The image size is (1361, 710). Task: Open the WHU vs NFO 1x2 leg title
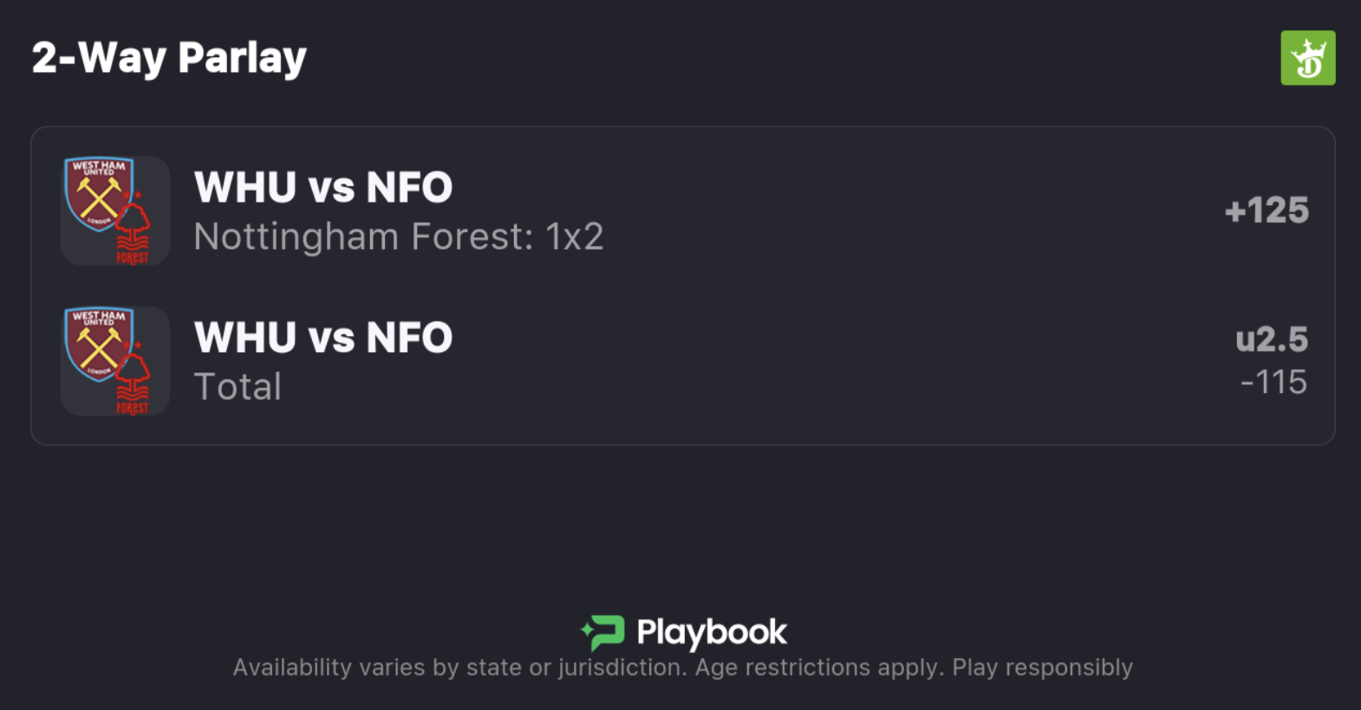point(323,187)
